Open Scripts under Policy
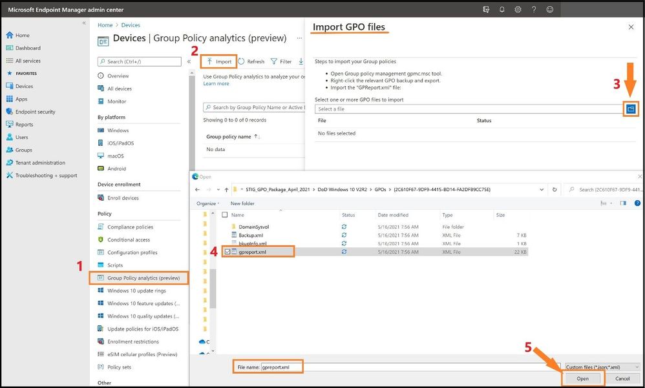The height and width of the screenshot is (388, 645). coord(115,265)
